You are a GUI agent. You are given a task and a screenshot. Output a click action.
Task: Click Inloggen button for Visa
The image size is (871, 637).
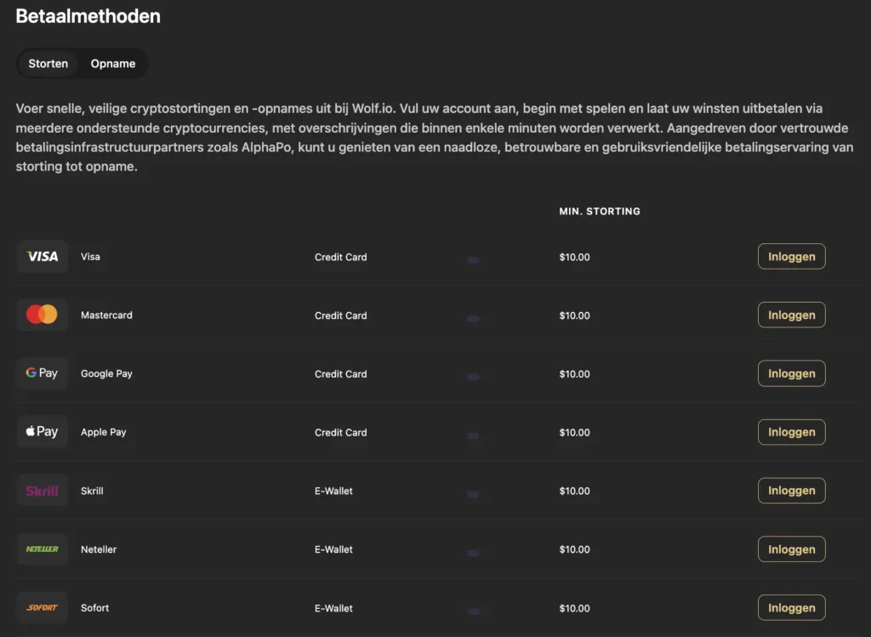click(792, 257)
